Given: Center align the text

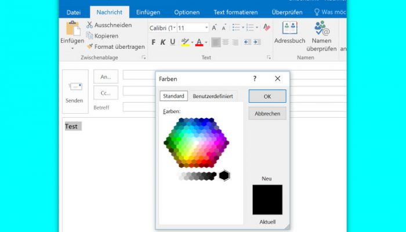Looking at the screenshot, I should coord(226,42).
